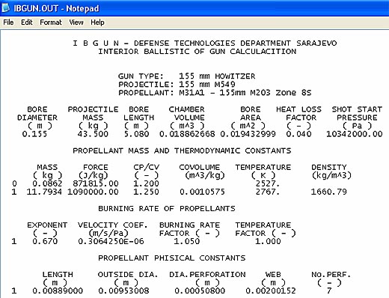Click the 'No.PERF.' column header
Viewport: 389px width, 298px height.
[331, 275]
